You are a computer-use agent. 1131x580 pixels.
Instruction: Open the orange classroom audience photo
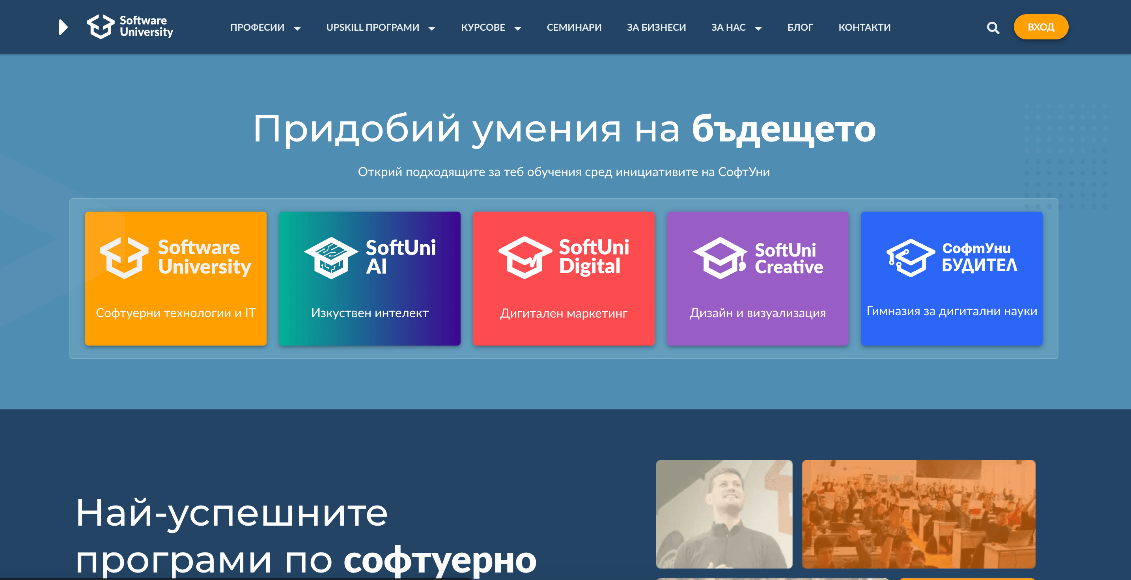(918, 514)
